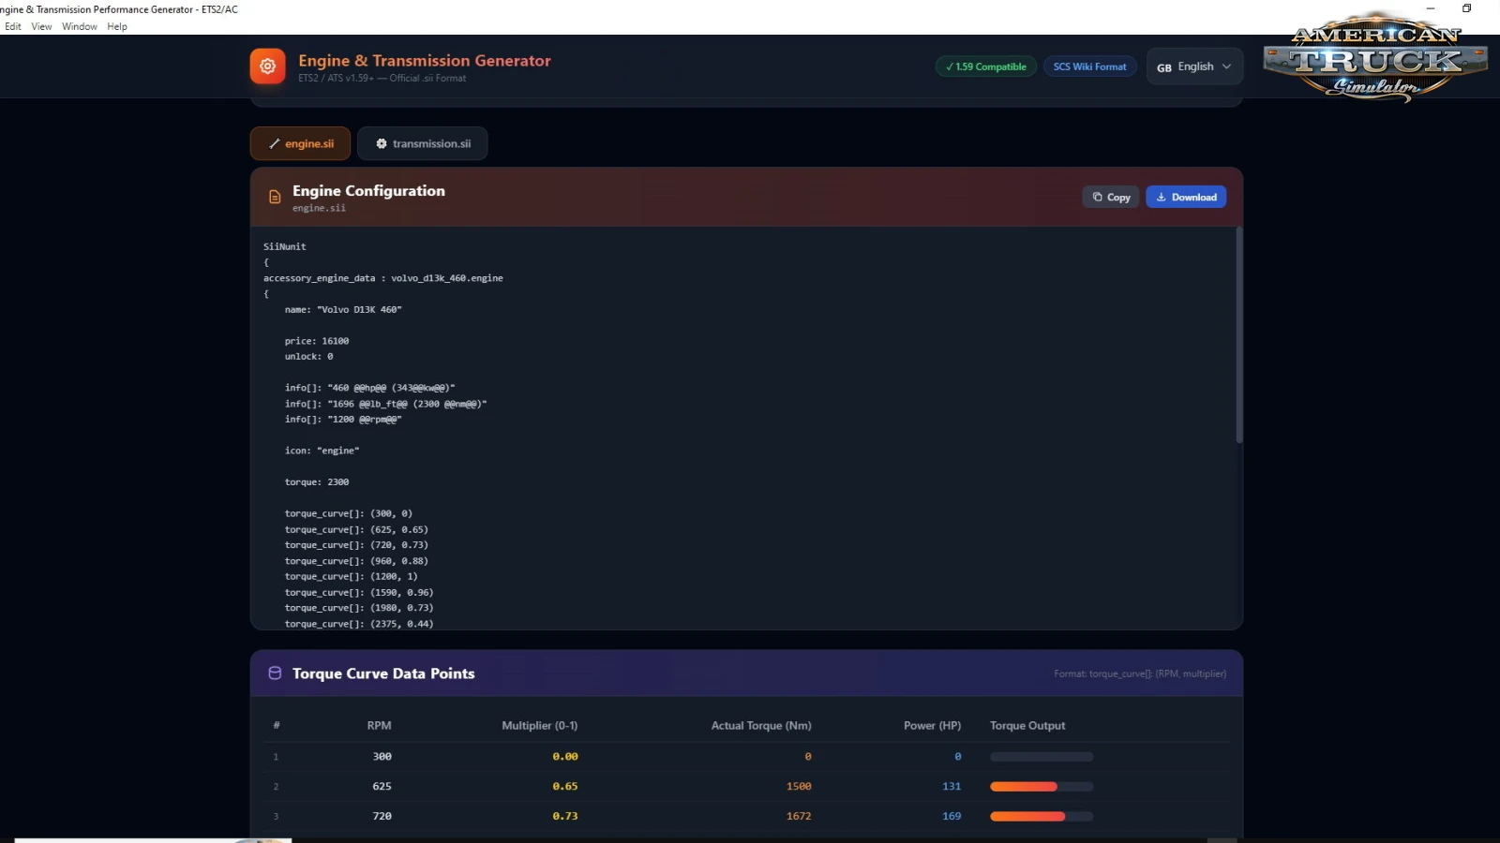Click the 'icon: "engine"' code line

(x=322, y=451)
